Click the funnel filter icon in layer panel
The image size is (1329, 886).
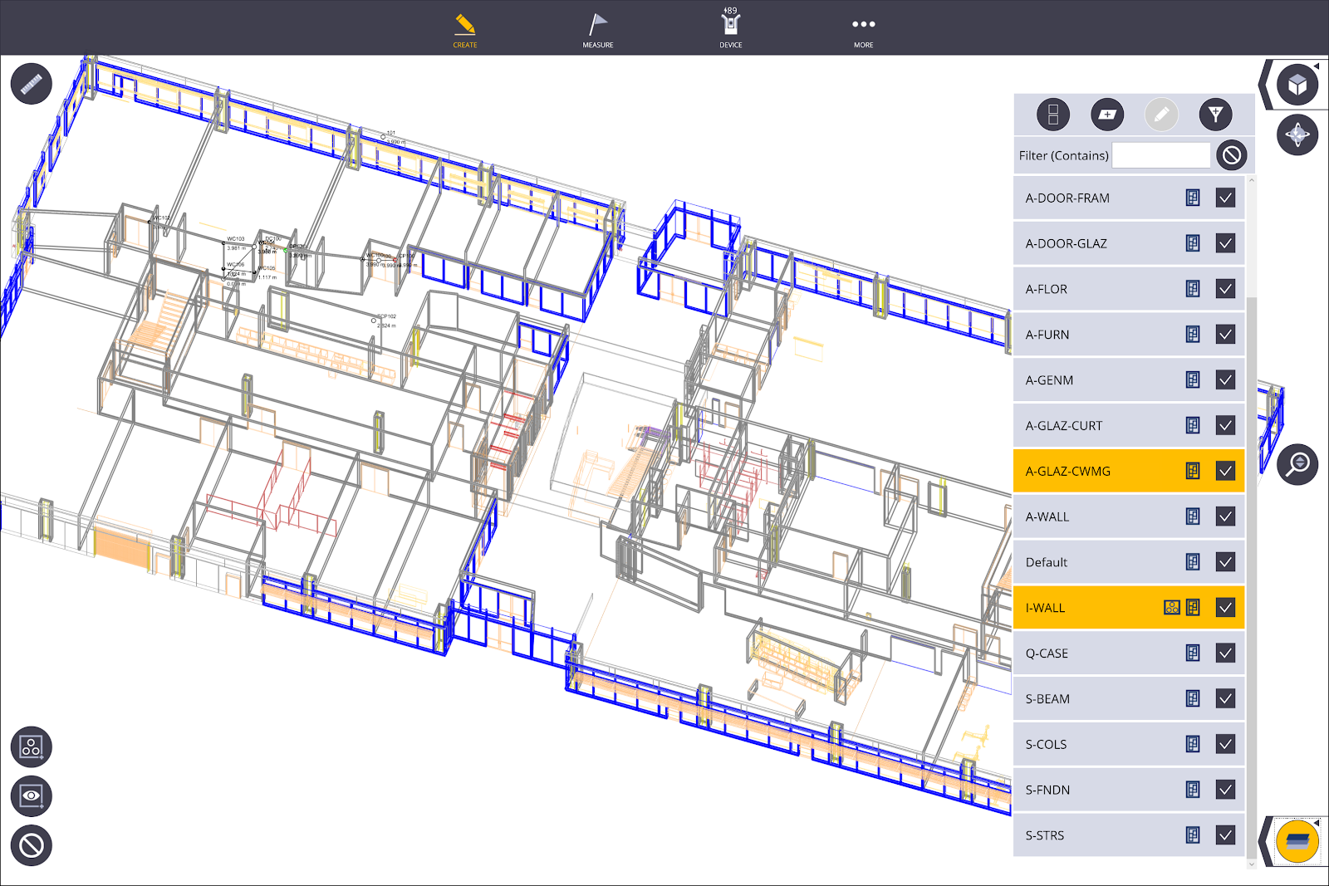click(x=1215, y=115)
